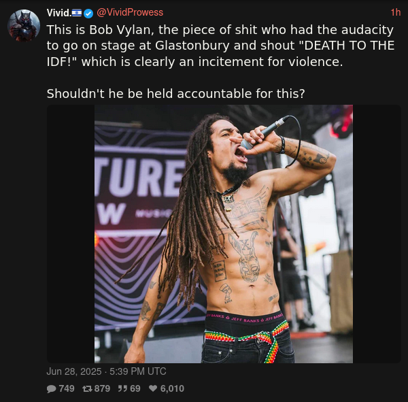Open the Vivid profile avatar
This screenshot has height=402, width=408.
pos(24,26)
